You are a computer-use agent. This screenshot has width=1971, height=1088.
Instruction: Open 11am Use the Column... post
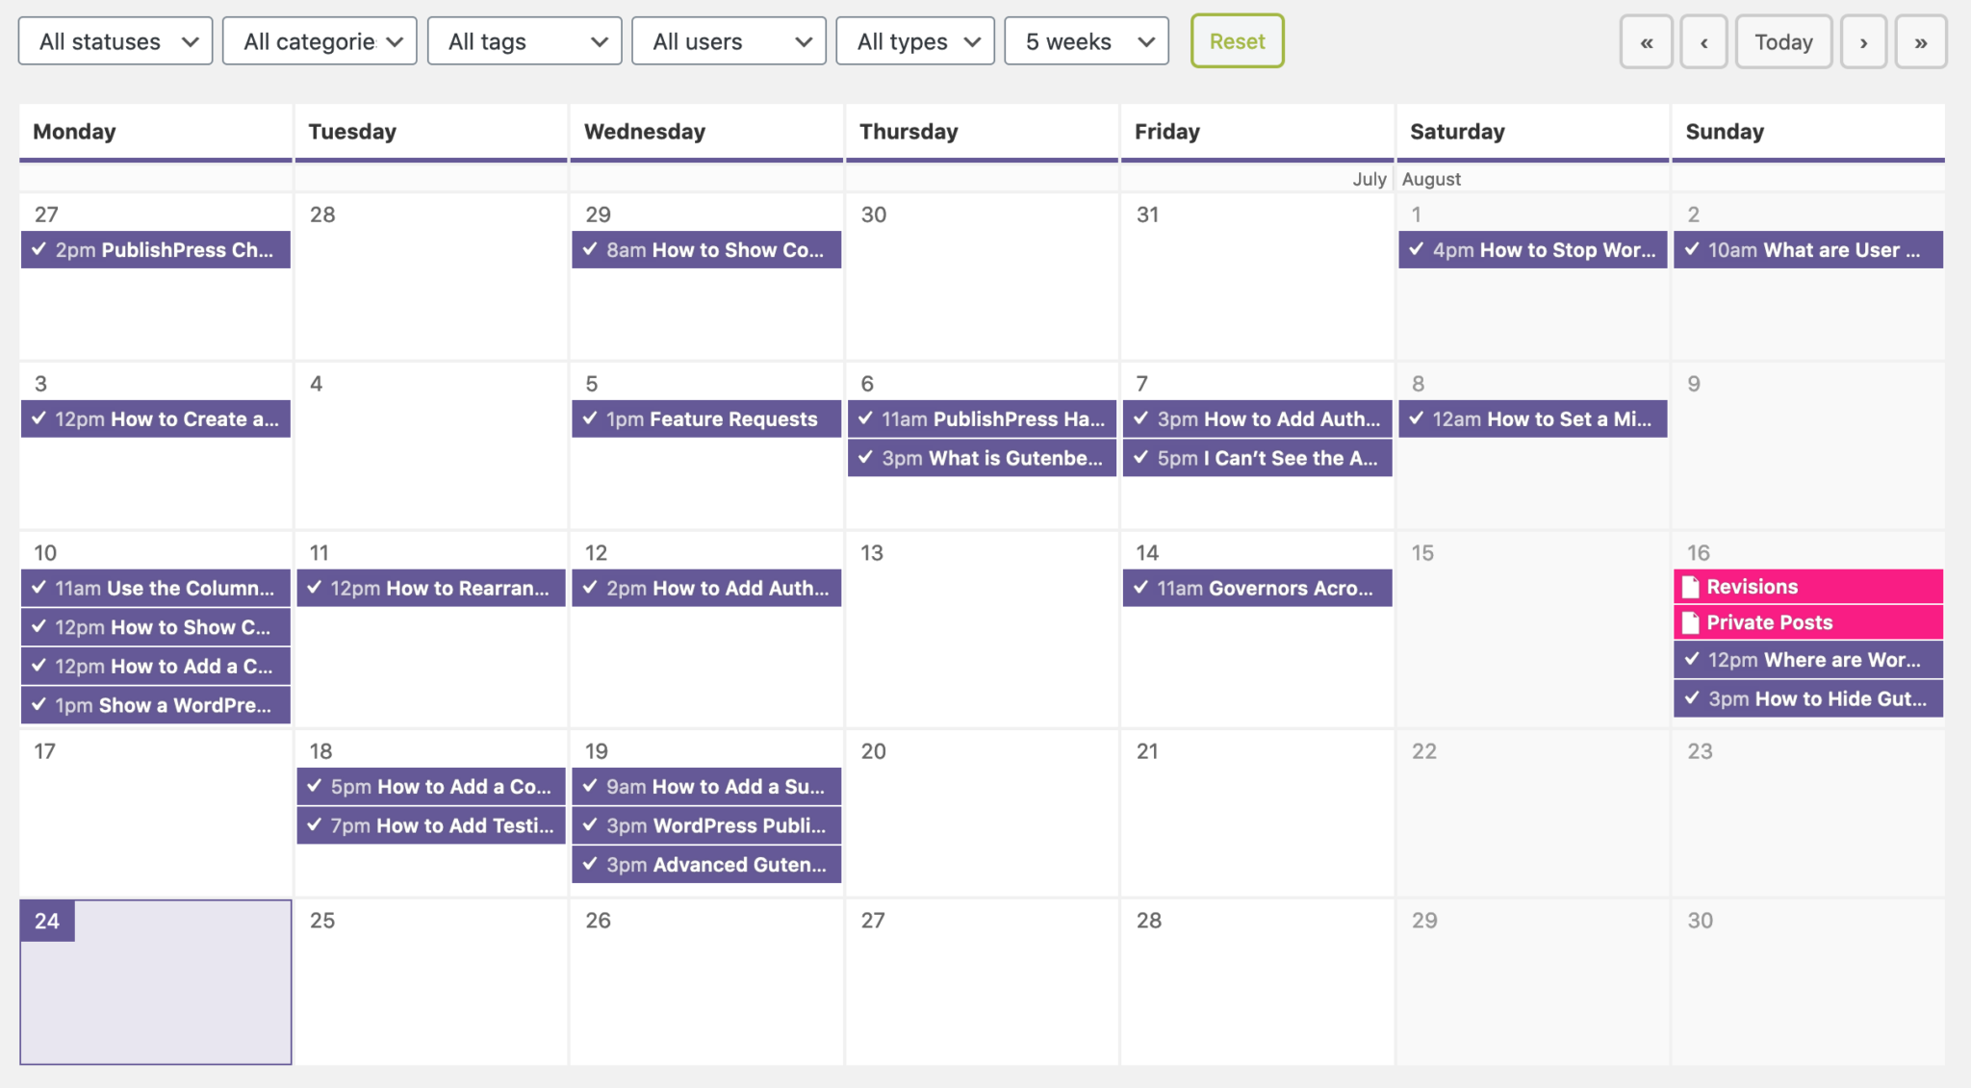click(156, 589)
